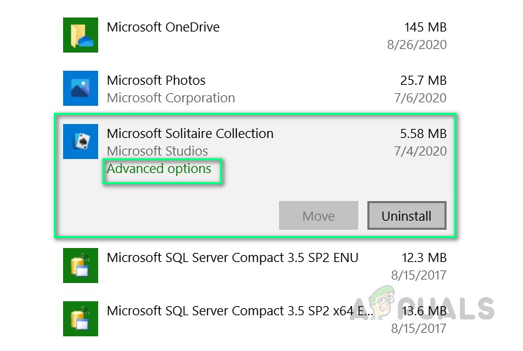Select the Microsoft Photos list entry
The height and width of the screenshot is (351, 523).
pyautogui.click(x=156, y=81)
